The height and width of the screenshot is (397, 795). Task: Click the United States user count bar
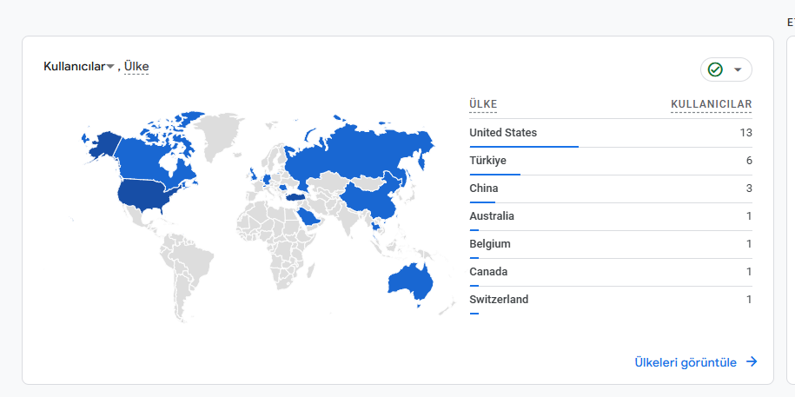click(x=524, y=147)
